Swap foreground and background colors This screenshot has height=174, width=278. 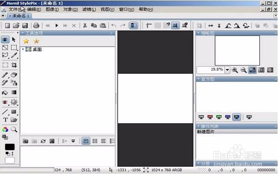pyautogui.click(x=12, y=154)
